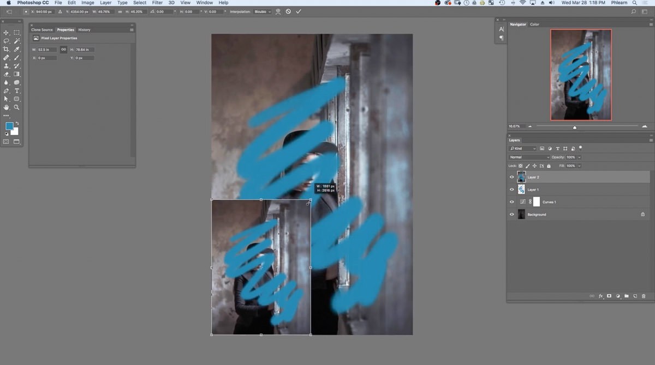Open the foreground blue color swatch
Screen dimensions: 655x365
[9, 126]
